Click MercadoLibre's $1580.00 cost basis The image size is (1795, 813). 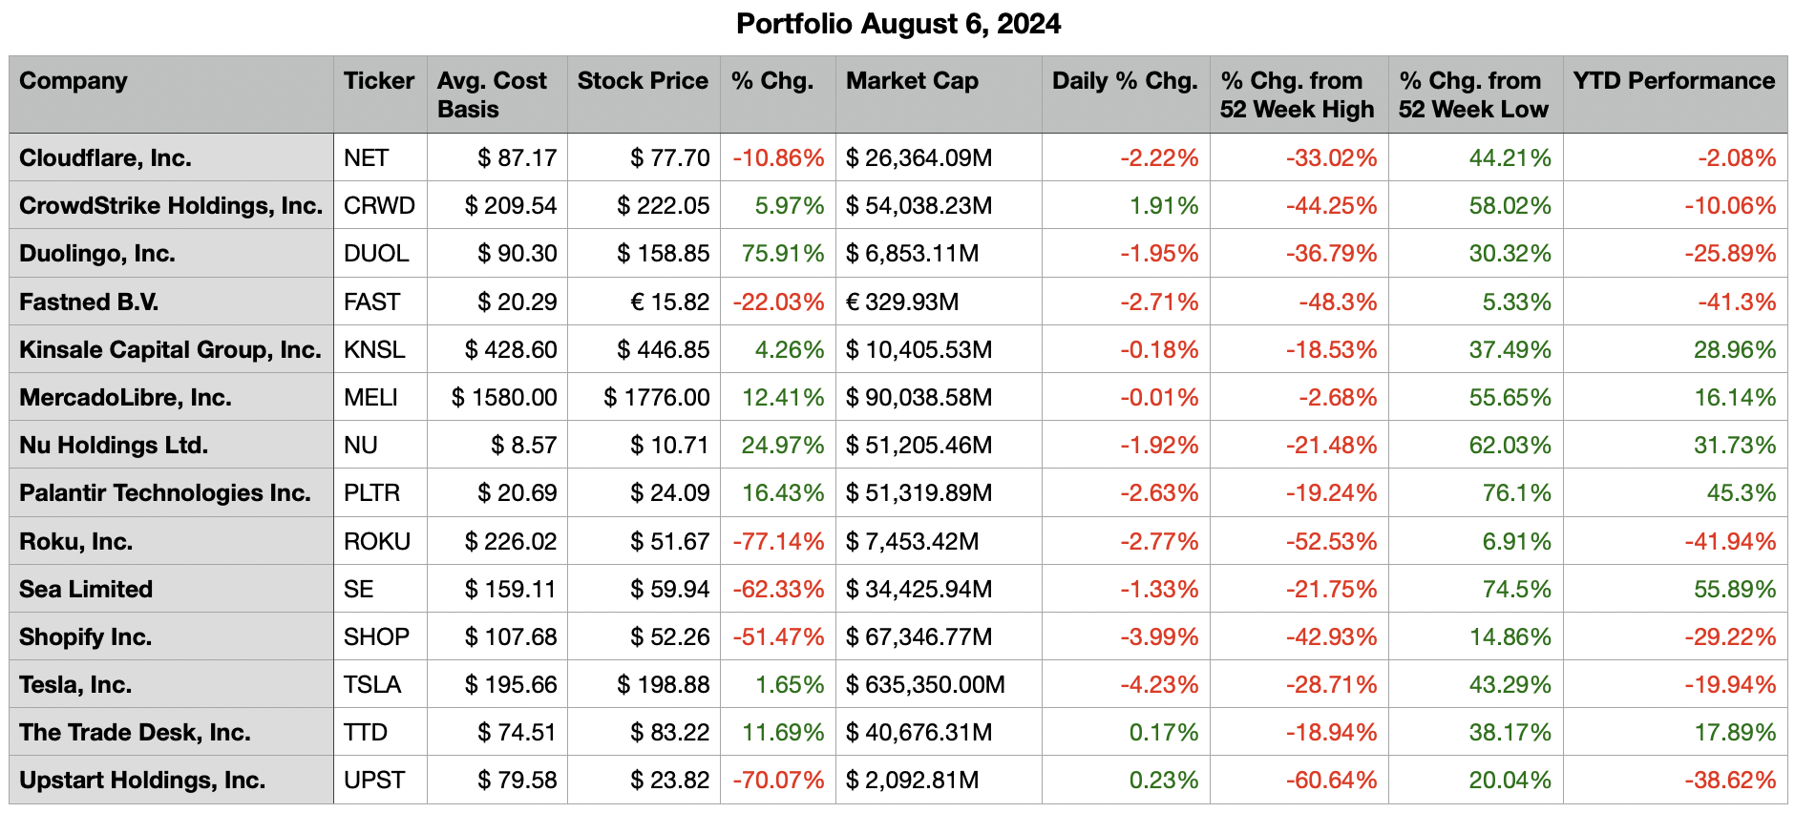[x=504, y=398]
